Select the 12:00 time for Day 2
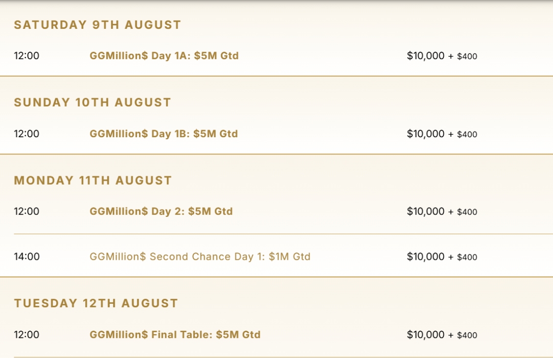 pos(26,211)
